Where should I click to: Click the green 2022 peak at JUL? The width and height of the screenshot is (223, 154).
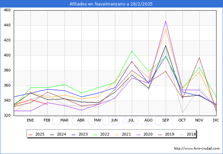point(132,51)
